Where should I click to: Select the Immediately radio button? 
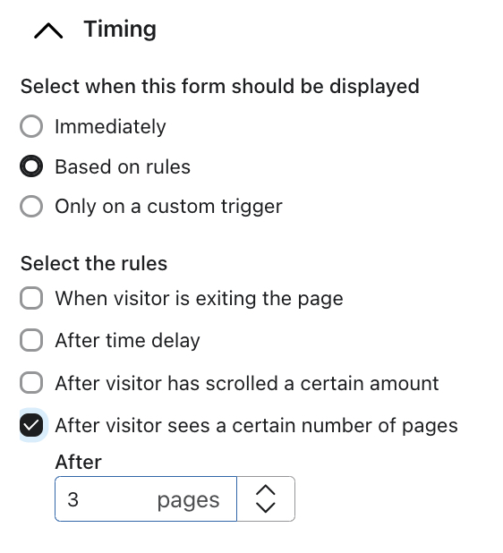coord(31,126)
